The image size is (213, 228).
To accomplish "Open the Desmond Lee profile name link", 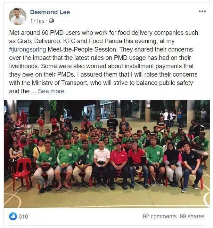I will [x=50, y=12].
